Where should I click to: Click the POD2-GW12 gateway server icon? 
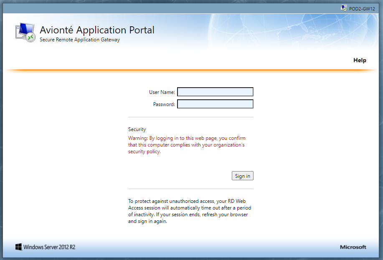click(x=344, y=8)
